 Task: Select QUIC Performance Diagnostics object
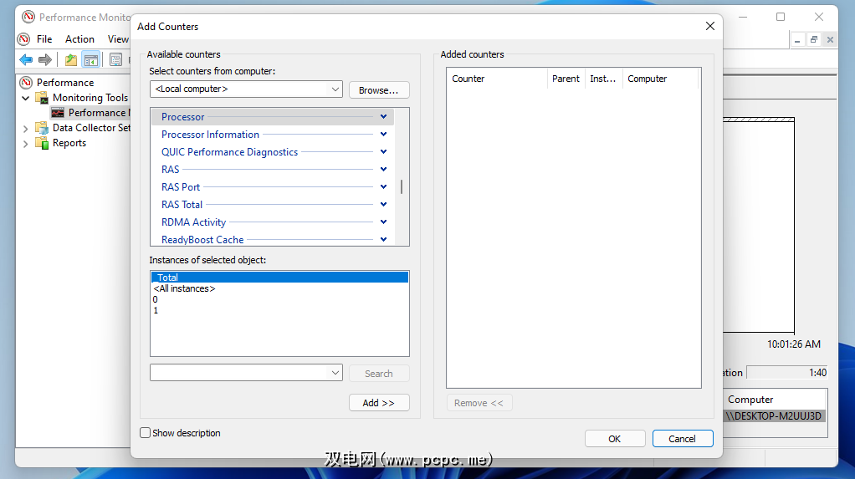tap(229, 151)
